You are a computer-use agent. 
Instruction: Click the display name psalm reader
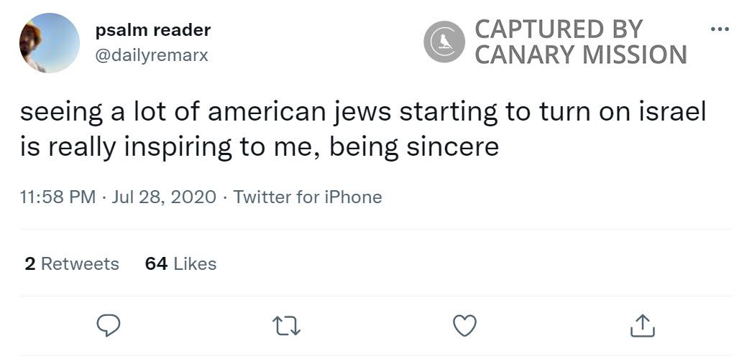(x=153, y=30)
